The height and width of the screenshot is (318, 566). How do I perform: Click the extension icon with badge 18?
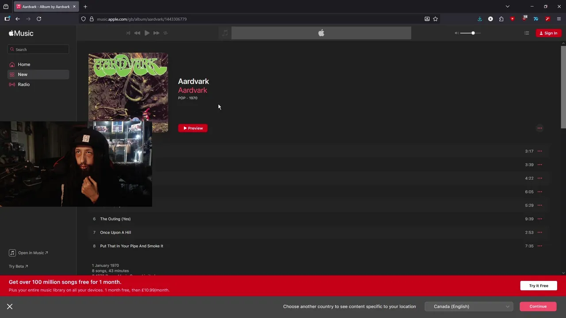tap(524, 19)
